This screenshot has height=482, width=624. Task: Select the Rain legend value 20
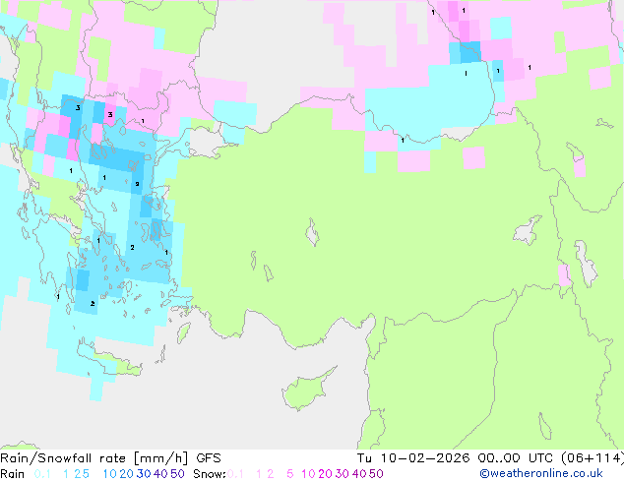click(x=127, y=474)
